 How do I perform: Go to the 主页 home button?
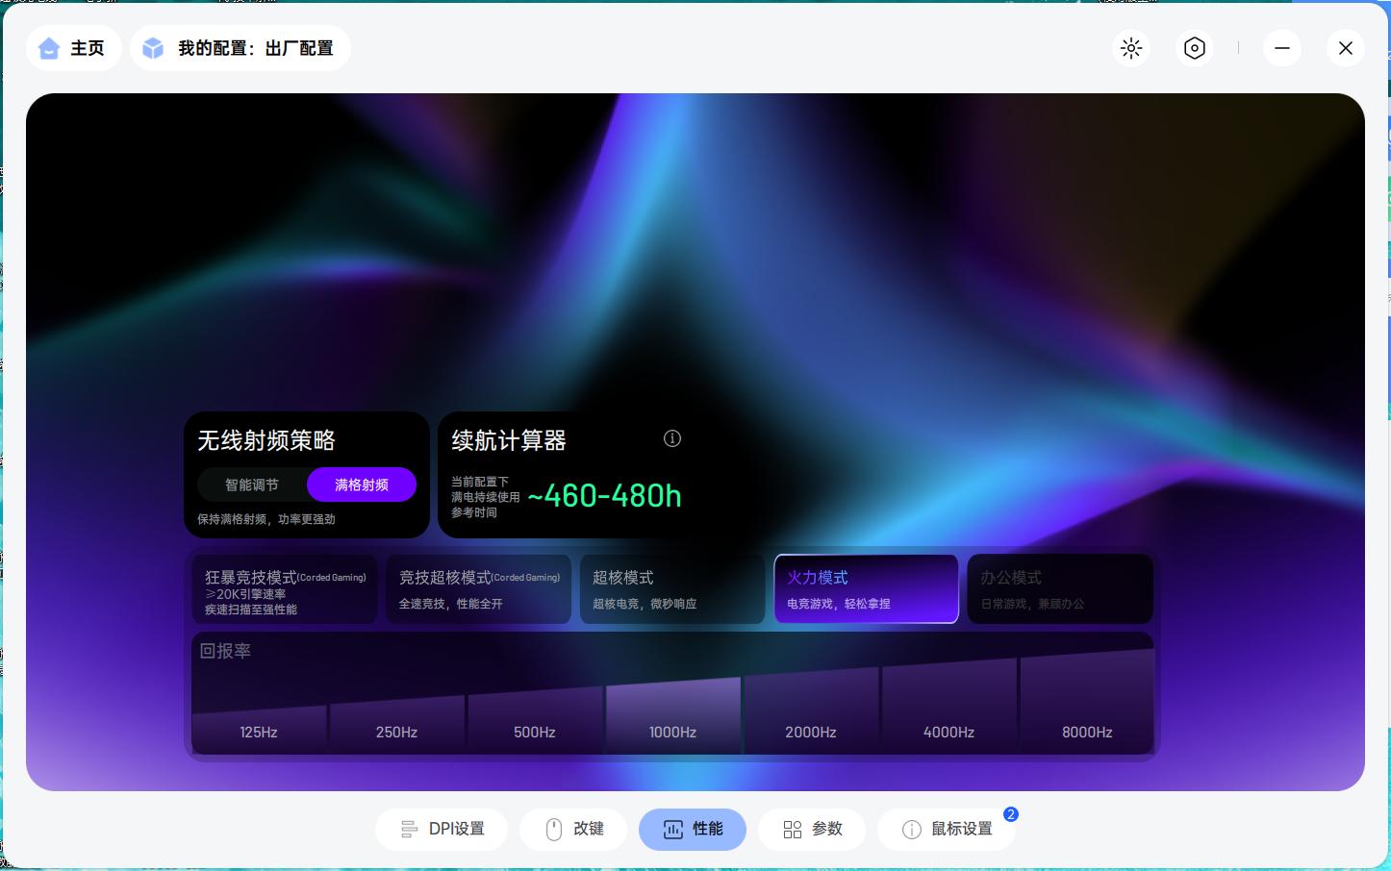pyautogui.click(x=73, y=48)
